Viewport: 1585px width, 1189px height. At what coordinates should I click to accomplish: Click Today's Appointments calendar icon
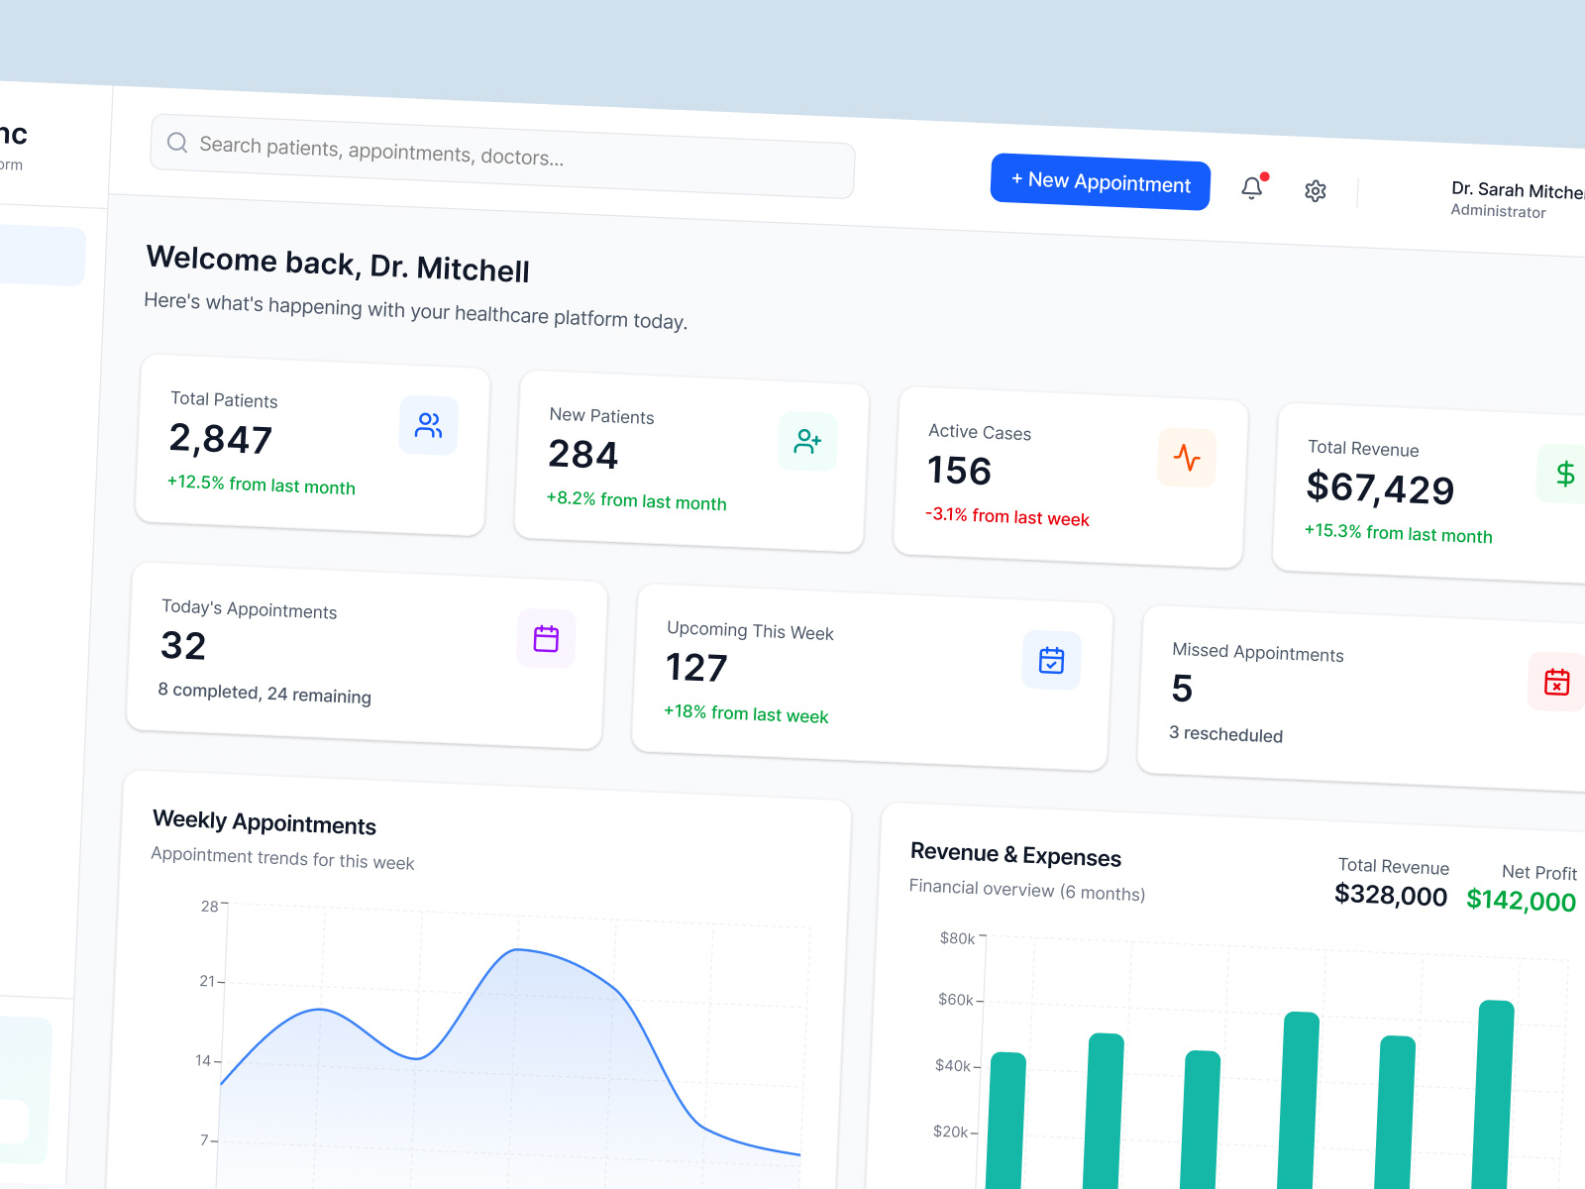[546, 639]
